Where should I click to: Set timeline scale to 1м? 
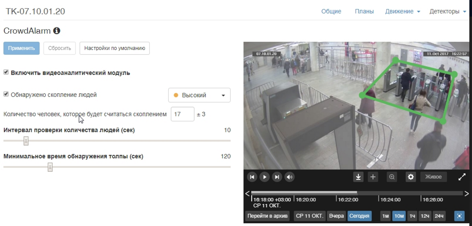(x=385, y=216)
